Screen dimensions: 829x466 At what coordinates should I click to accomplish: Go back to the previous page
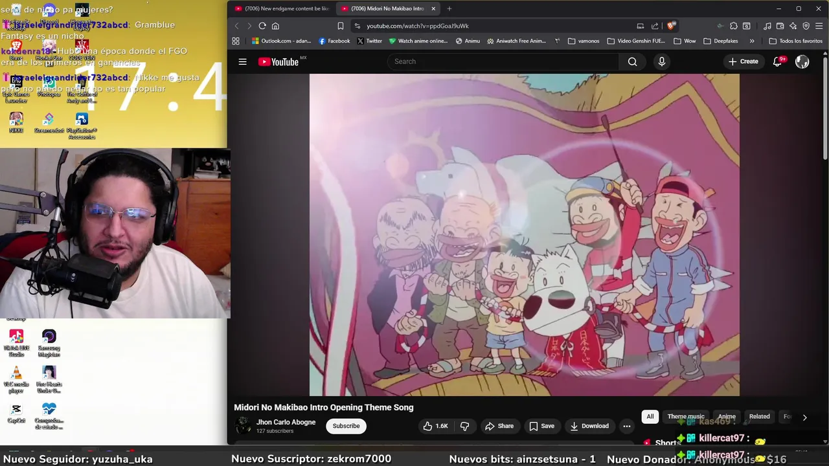coord(236,26)
